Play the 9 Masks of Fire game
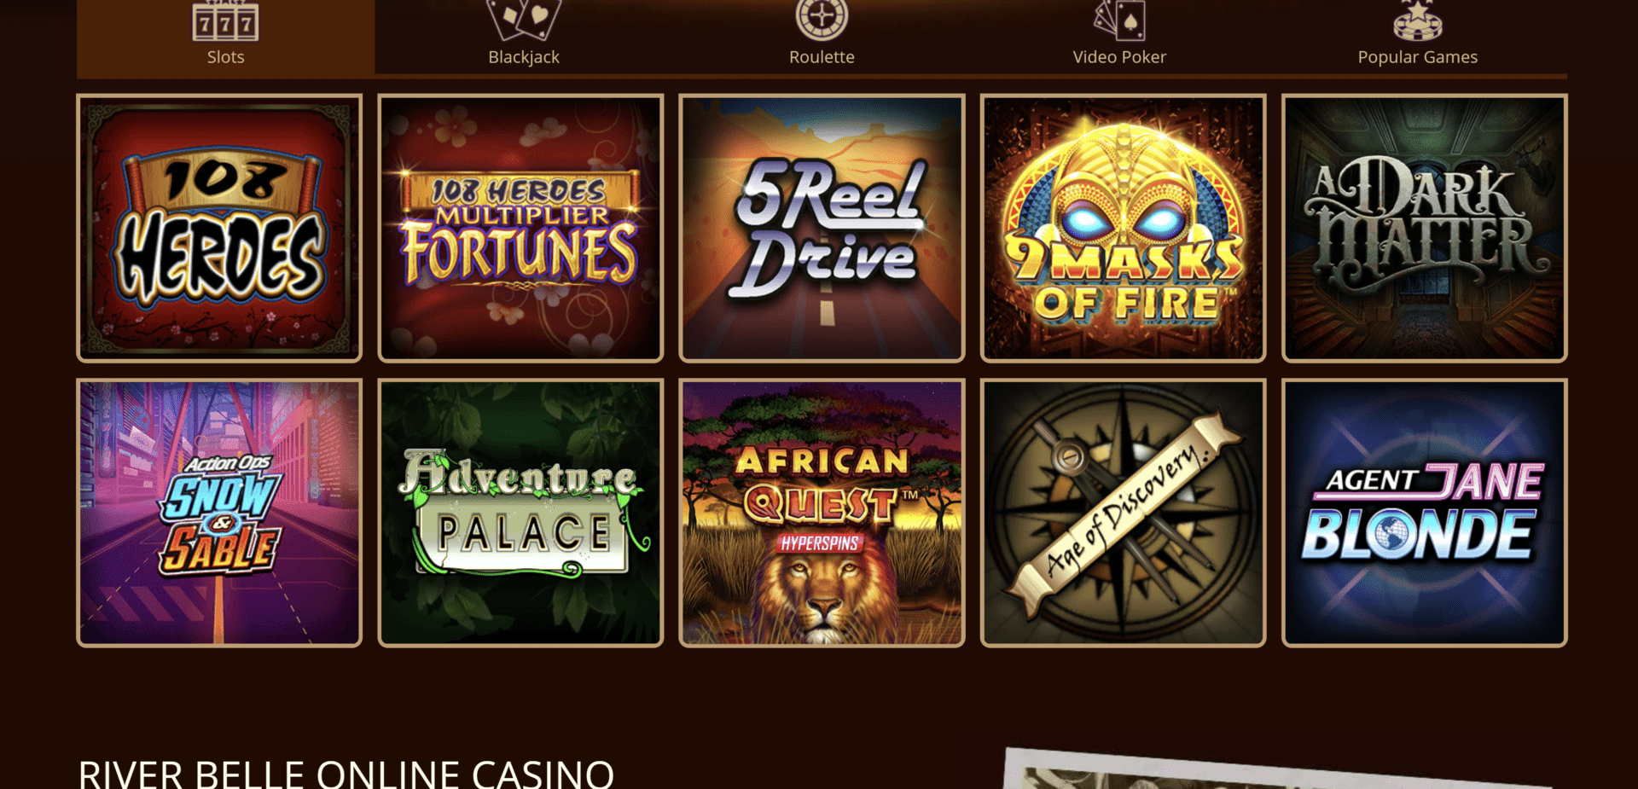 (1123, 228)
